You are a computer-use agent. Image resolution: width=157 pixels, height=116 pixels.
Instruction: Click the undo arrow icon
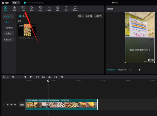pos(13,77)
